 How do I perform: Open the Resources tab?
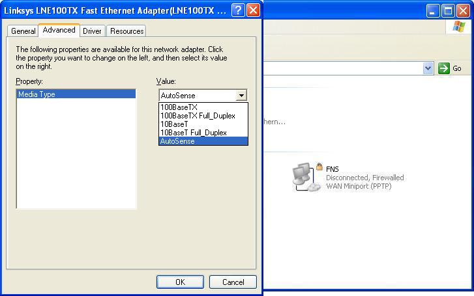coord(126,31)
